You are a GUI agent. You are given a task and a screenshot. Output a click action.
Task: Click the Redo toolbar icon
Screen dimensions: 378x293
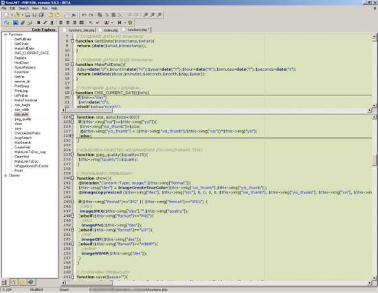pyautogui.click(x=91, y=15)
